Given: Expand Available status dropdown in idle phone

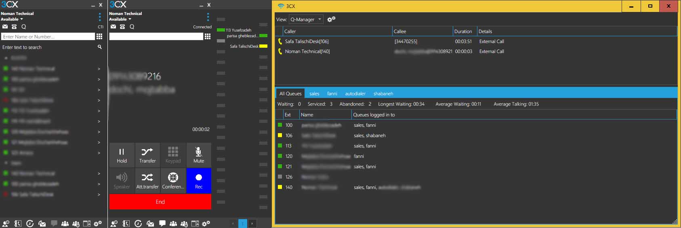Looking at the screenshot, I should click(x=12, y=19).
